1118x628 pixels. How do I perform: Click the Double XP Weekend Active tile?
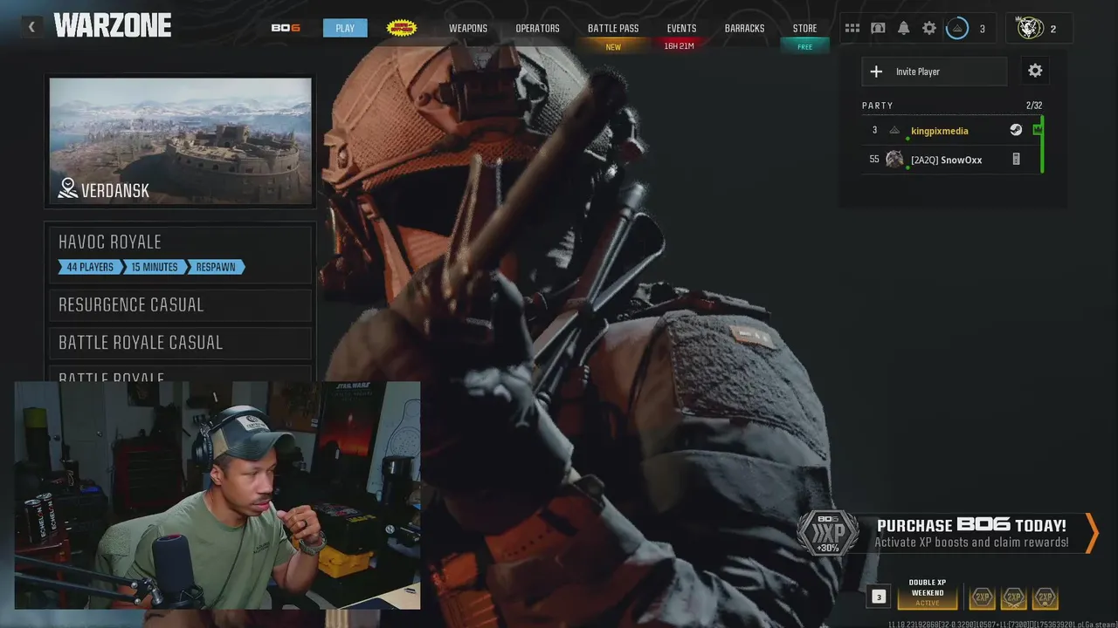(928, 593)
